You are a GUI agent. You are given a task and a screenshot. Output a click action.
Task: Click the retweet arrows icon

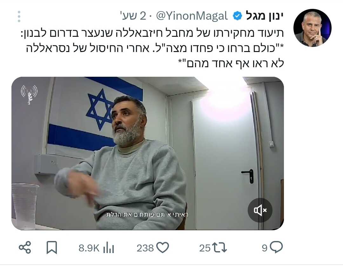tap(220, 248)
